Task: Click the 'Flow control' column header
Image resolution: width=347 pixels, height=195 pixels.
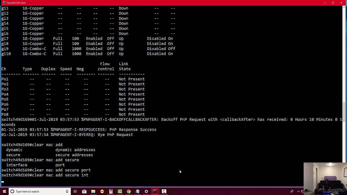Action: click(x=106, y=66)
